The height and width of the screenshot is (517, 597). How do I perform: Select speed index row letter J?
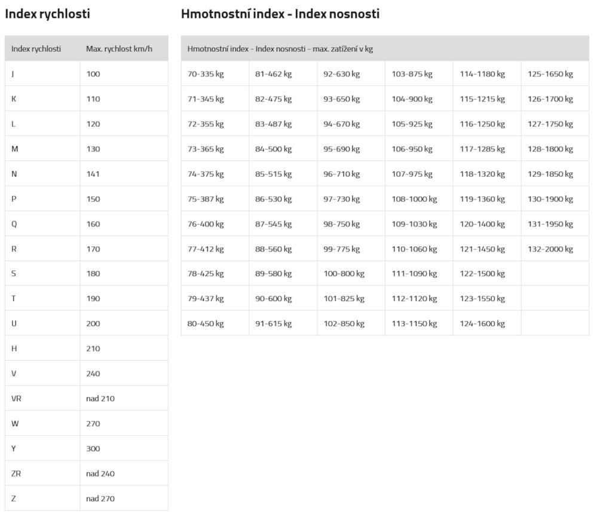coord(13,74)
